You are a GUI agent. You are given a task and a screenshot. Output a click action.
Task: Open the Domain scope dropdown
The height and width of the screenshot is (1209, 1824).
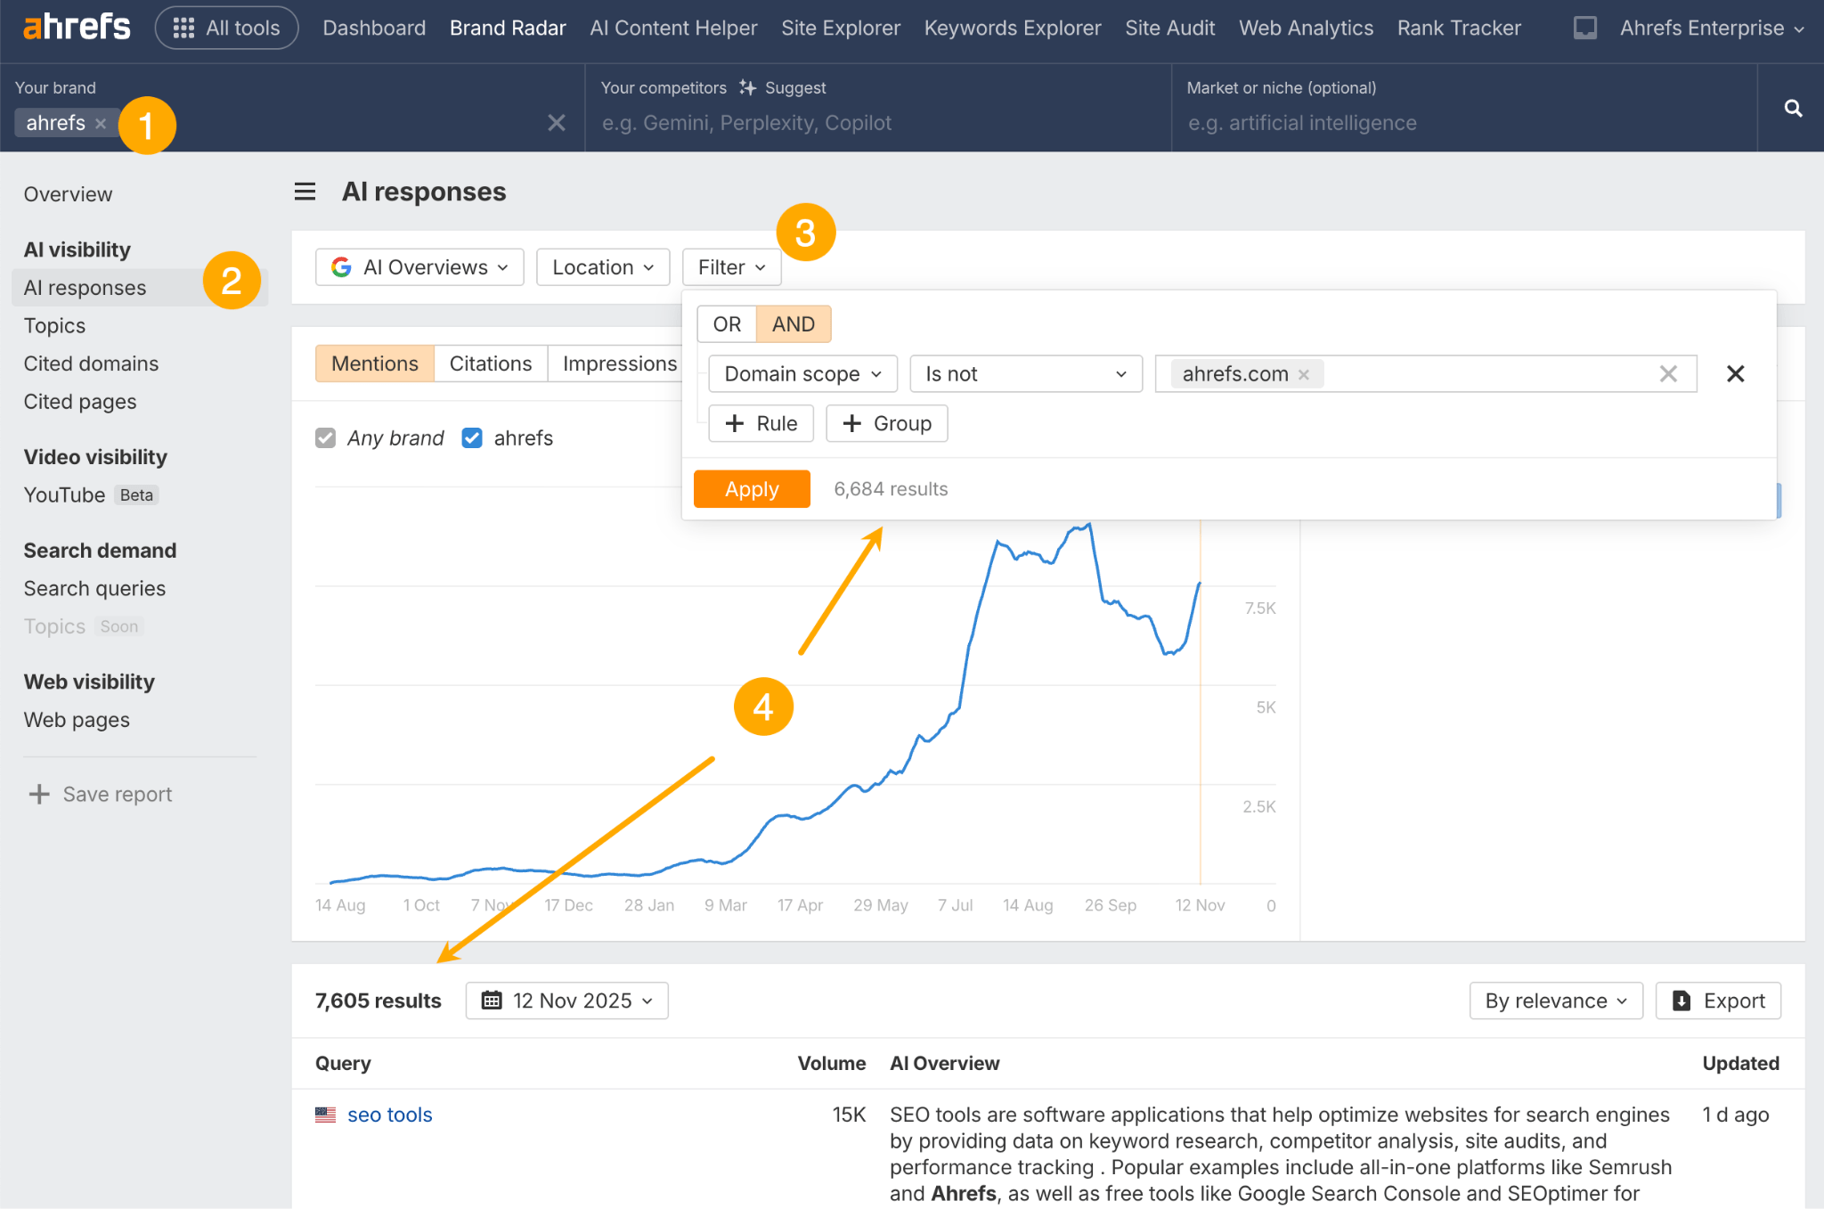[801, 373]
